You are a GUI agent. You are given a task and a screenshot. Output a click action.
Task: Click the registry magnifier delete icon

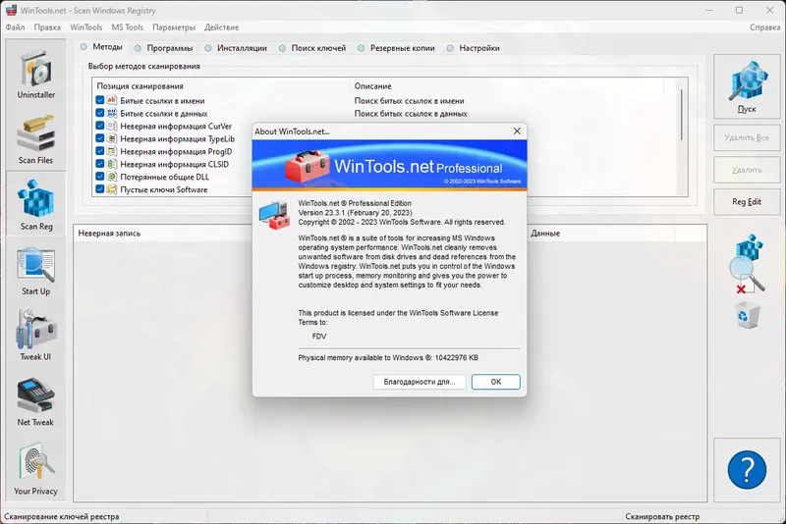(x=748, y=263)
